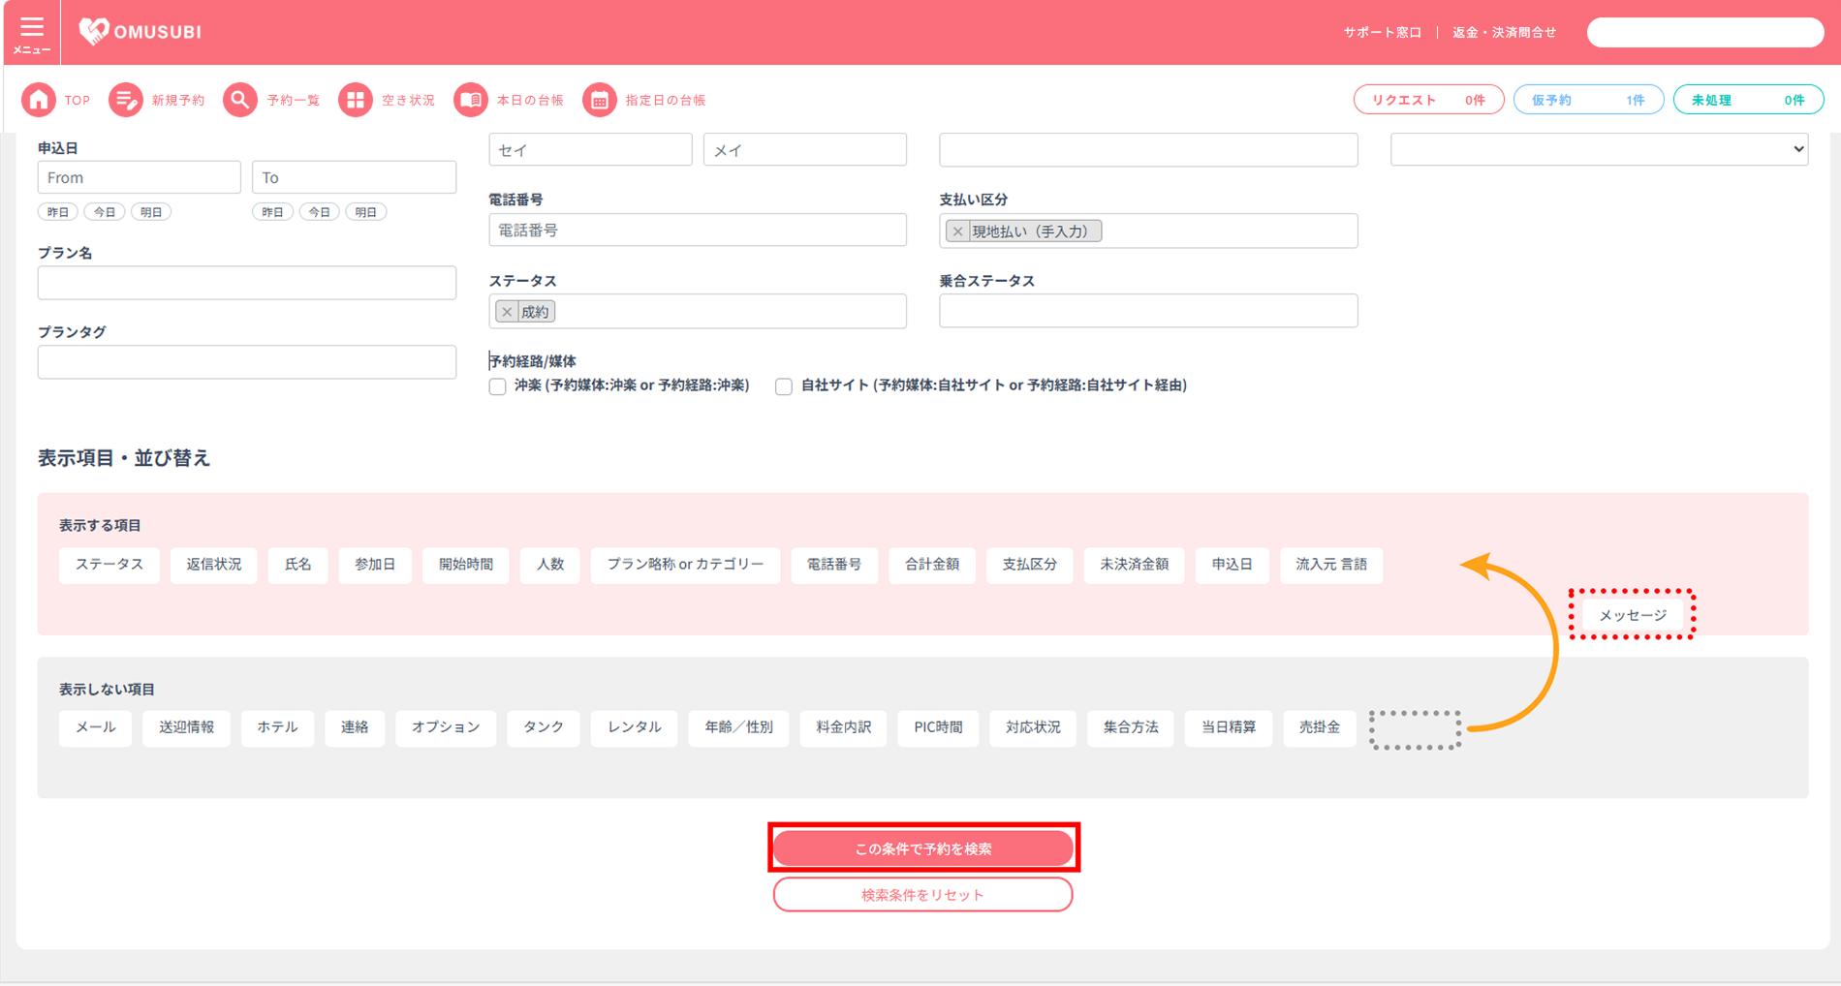Select the hidden PIC時間 chip
Image resolution: width=1841 pixels, height=986 pixels.
(x=939, y=727)
